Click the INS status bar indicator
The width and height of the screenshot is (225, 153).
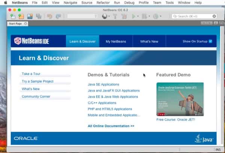coord(218,150)
